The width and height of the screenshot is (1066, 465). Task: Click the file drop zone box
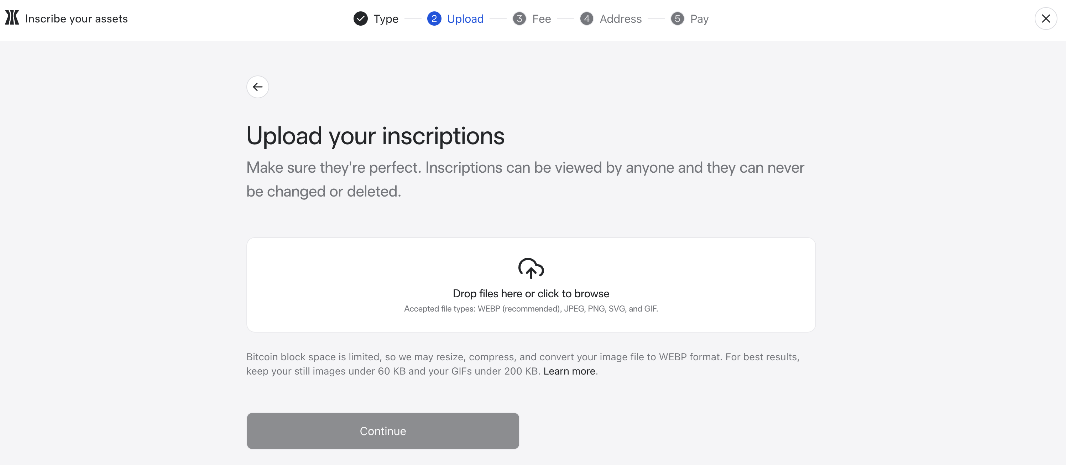click(x=531, y=284)
